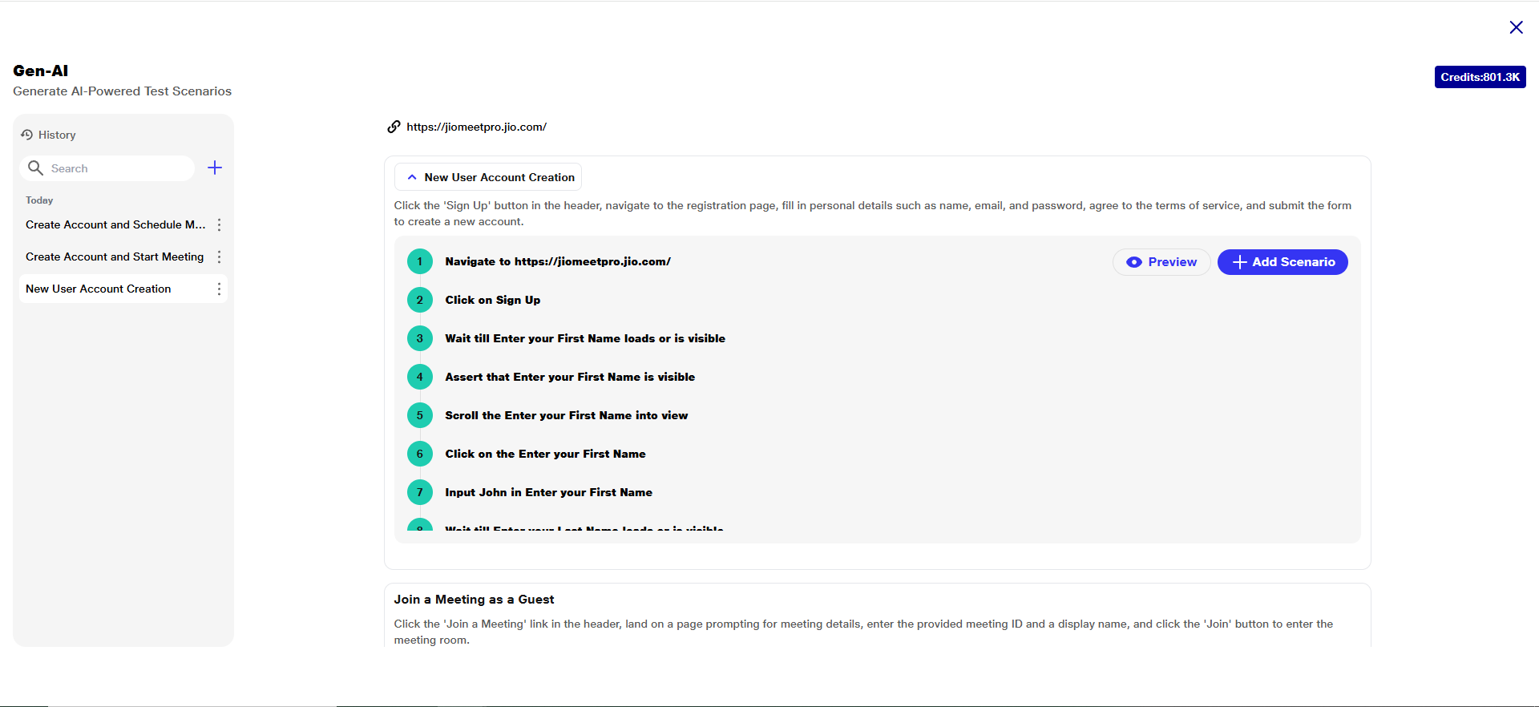Select step 2 Click on Sign Up

pos(492,300)
